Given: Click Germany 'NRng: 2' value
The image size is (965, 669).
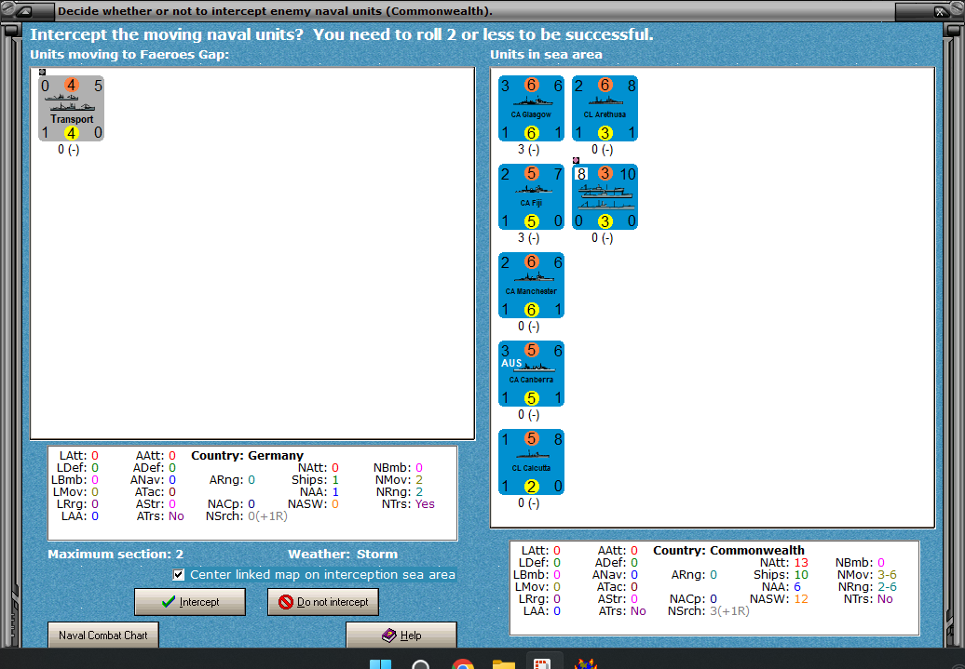Looking at the screenshot, I should (400, 492).
